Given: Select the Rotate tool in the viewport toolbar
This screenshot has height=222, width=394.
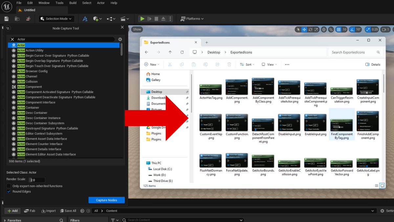Looking at the screenshot, I should pos(310,29).
